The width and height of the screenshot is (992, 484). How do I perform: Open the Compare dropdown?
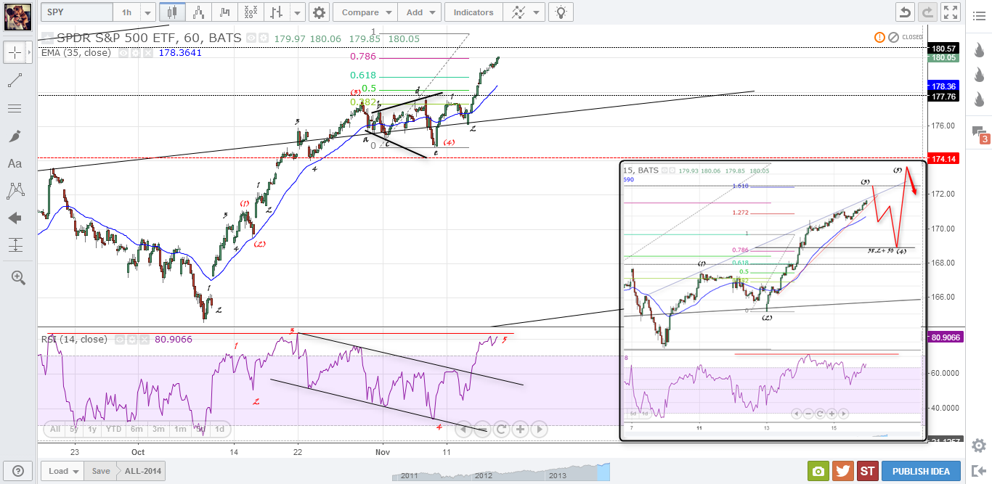pyautogui.click(x=366, y=12)
